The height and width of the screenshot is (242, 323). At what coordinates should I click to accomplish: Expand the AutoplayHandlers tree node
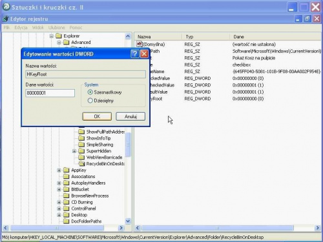tap(59, 183)
